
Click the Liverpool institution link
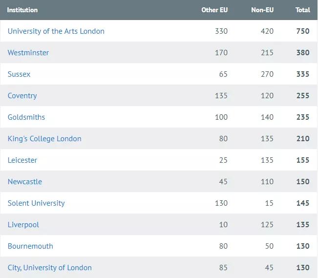(23, 225)
